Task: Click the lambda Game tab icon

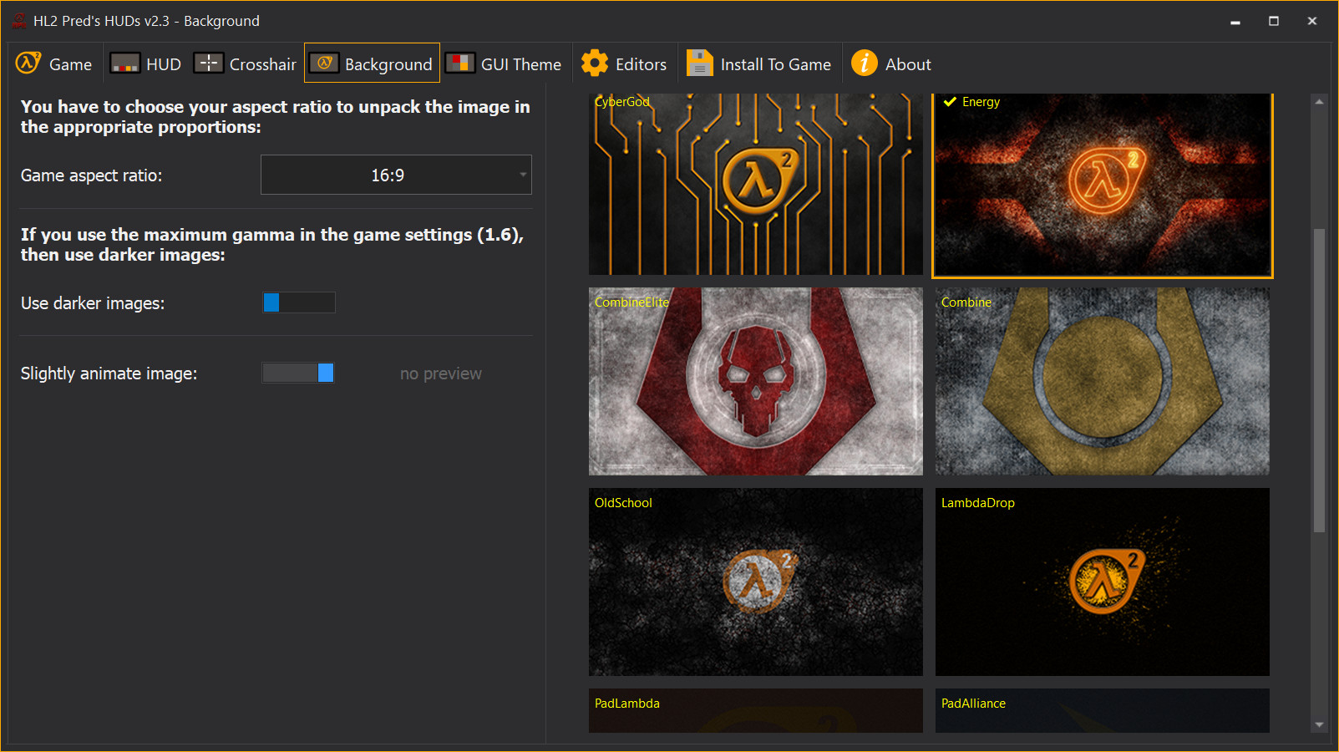Action: pos(28,63)
